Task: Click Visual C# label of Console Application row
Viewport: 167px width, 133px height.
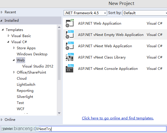Action: (155, 69)
